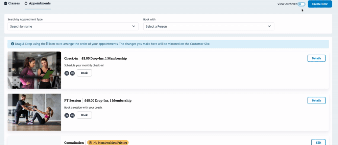Screen dimensions: 338x145
Task: Select the Appointments tab
Action: pos(38,3)
